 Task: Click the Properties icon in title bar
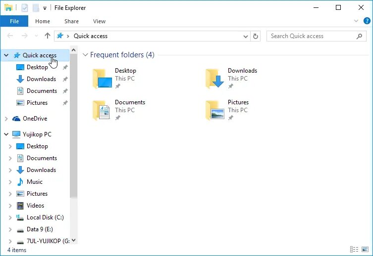click(24, 8)
